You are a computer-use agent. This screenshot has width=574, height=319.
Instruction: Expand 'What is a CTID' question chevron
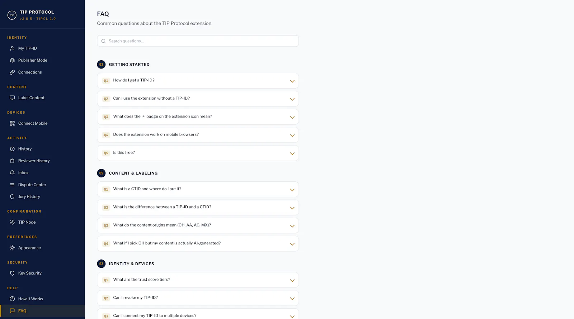coord(292,190)
